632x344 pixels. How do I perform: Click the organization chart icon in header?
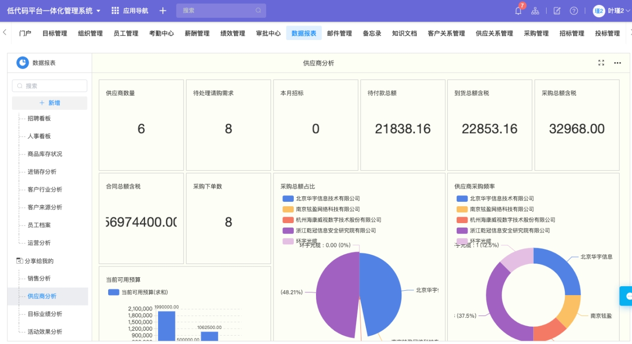(535, 11)
